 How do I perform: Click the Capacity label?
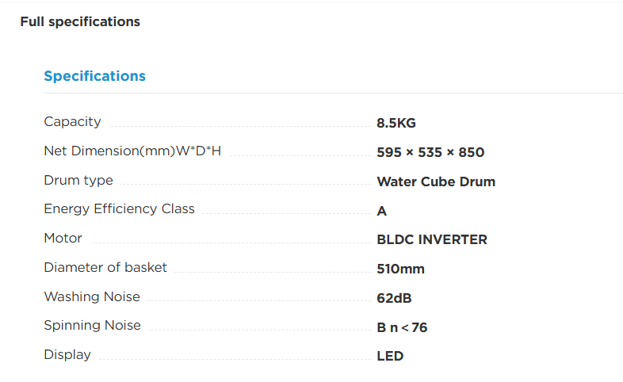(72, 122)
